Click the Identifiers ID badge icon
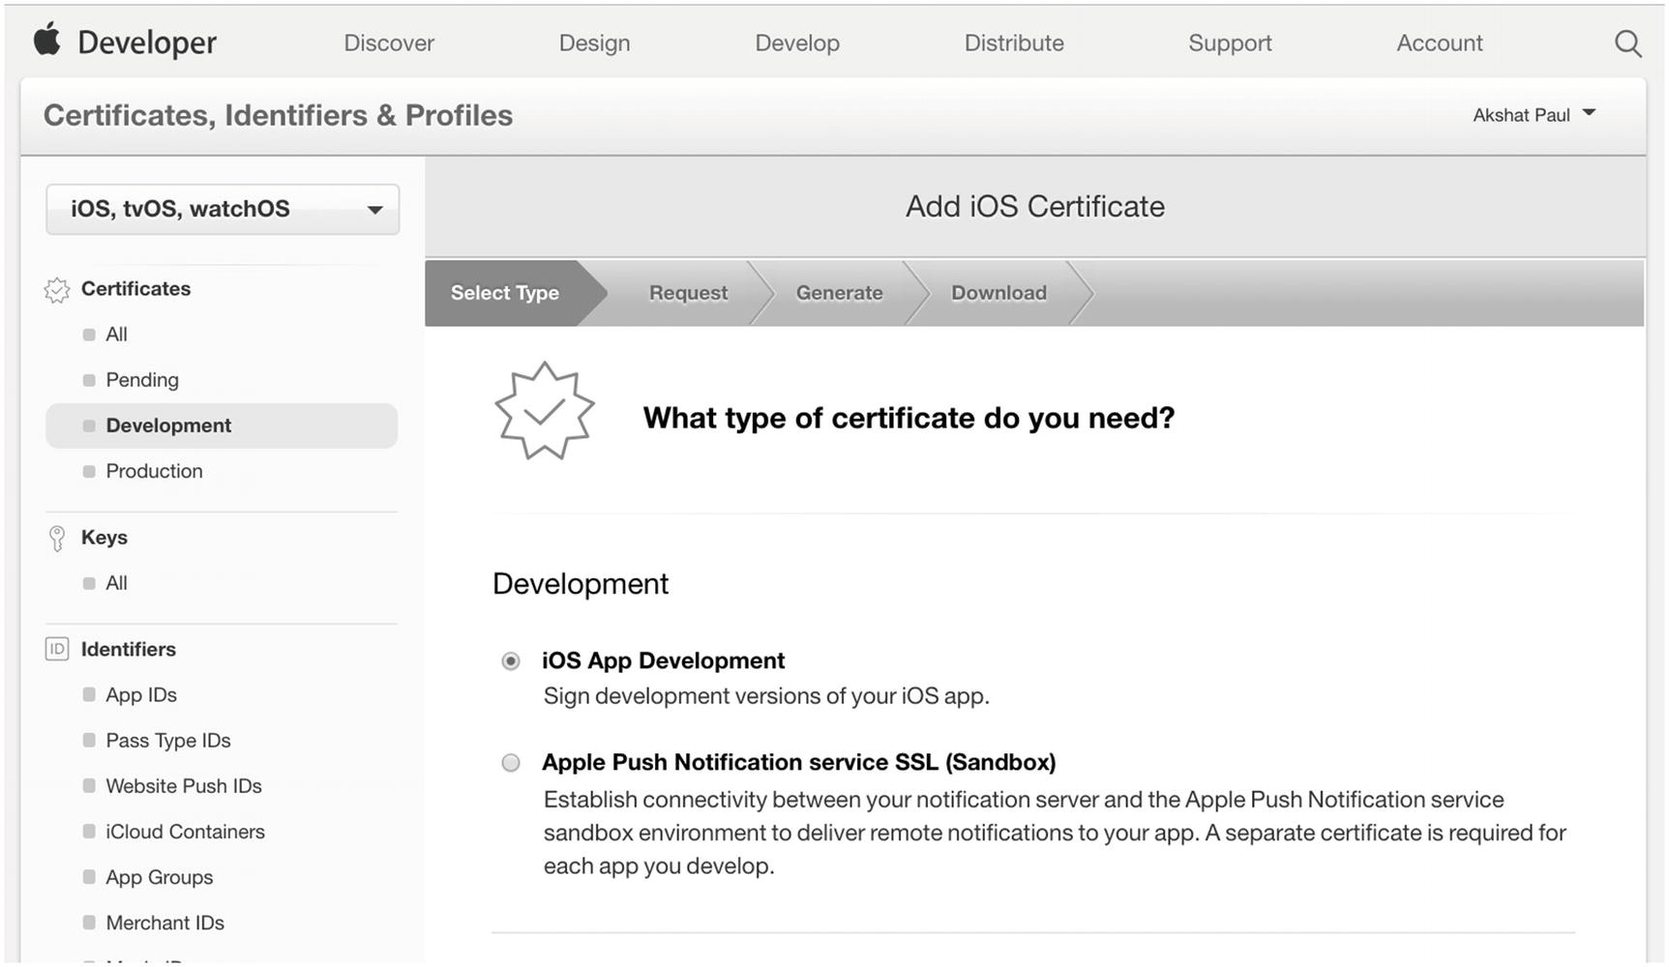 57,650
